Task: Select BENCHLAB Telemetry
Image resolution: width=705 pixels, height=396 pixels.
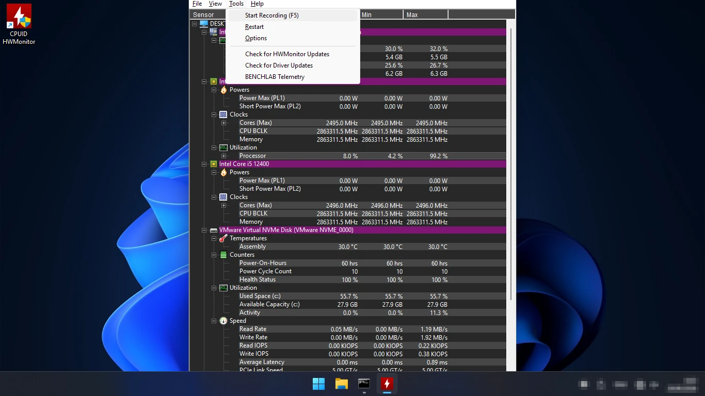Action: point(293,77)
